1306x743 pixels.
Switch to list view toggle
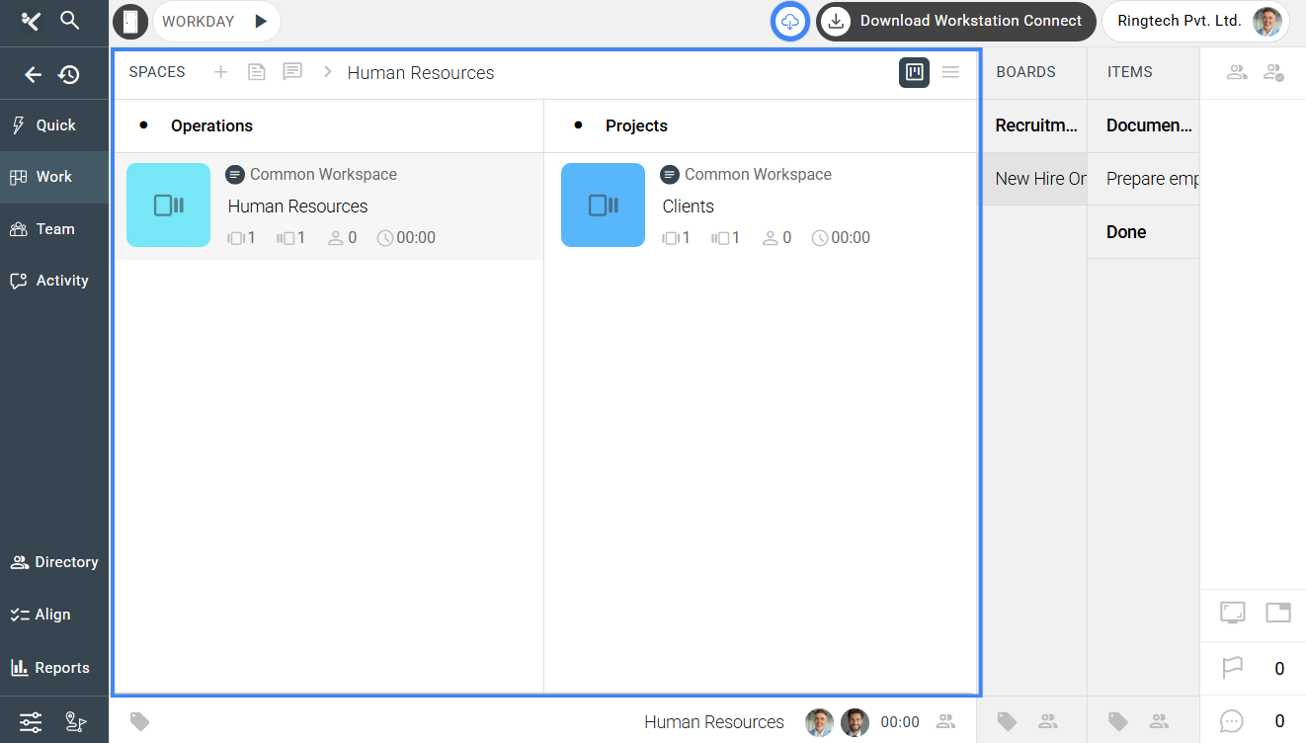click(x=950, y=72)
